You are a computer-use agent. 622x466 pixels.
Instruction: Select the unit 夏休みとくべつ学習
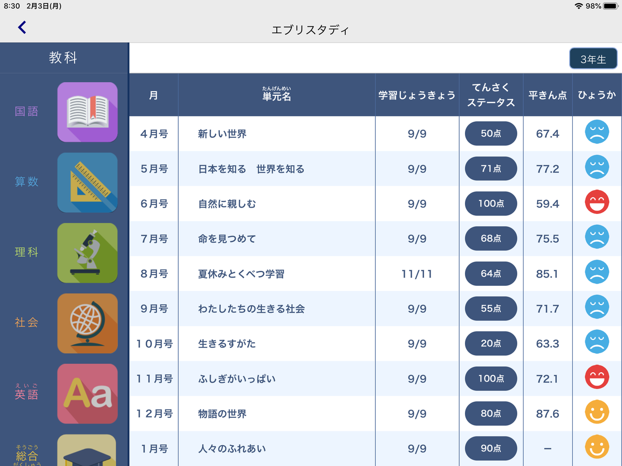(x=241, y=274)
